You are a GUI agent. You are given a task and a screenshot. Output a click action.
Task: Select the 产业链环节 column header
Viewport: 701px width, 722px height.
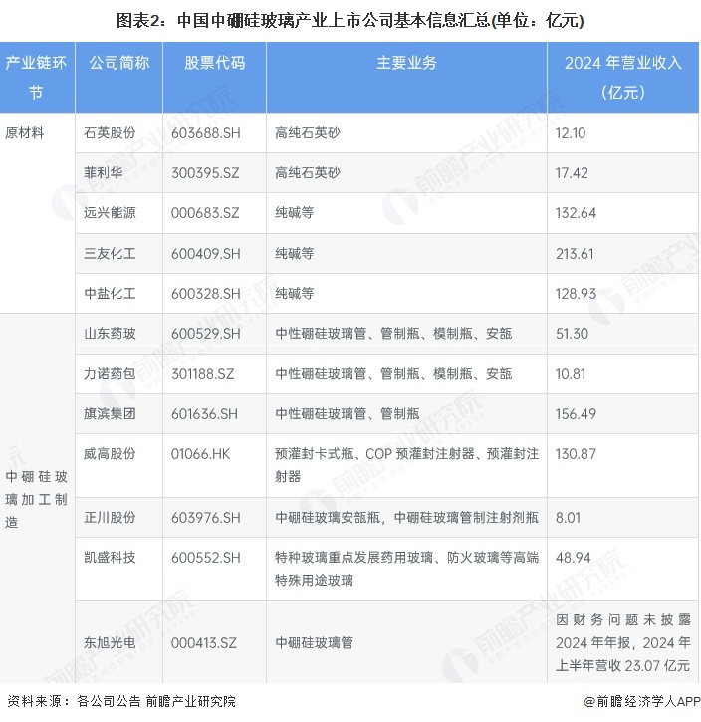click(x=36, y=77)
